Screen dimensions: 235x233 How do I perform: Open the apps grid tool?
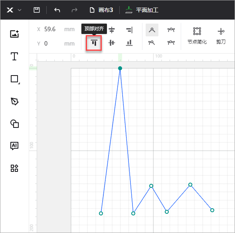point(14,168)
